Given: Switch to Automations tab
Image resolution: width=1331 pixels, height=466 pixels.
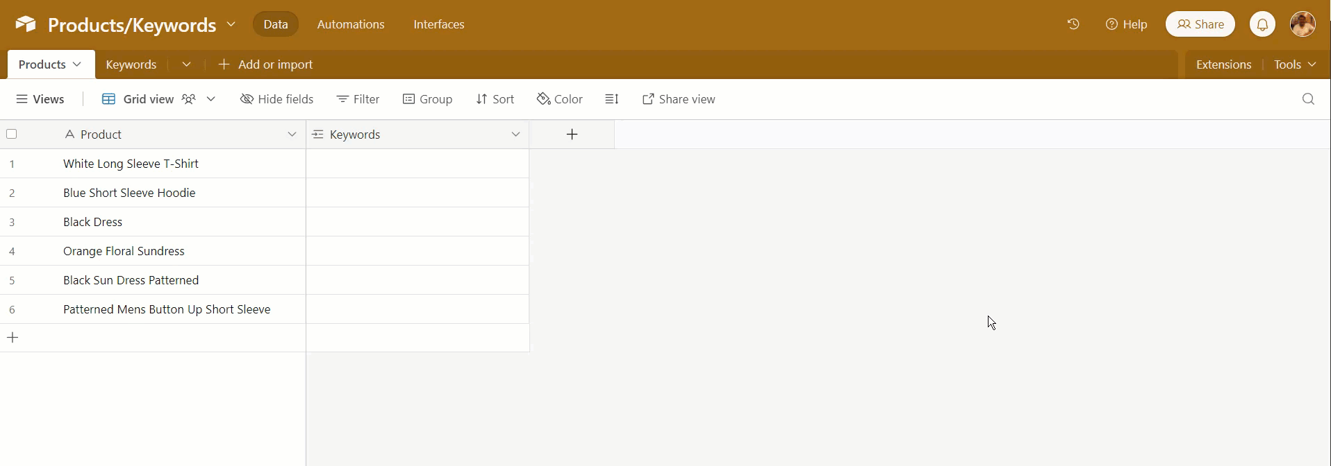Looking at the screenshot, I should [x=351, y=24].
